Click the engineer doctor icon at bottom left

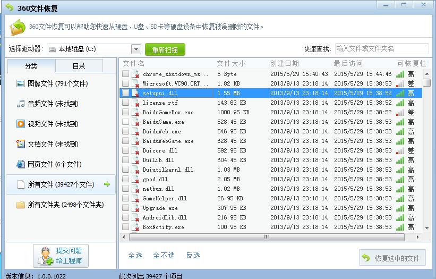click(45, 256)
